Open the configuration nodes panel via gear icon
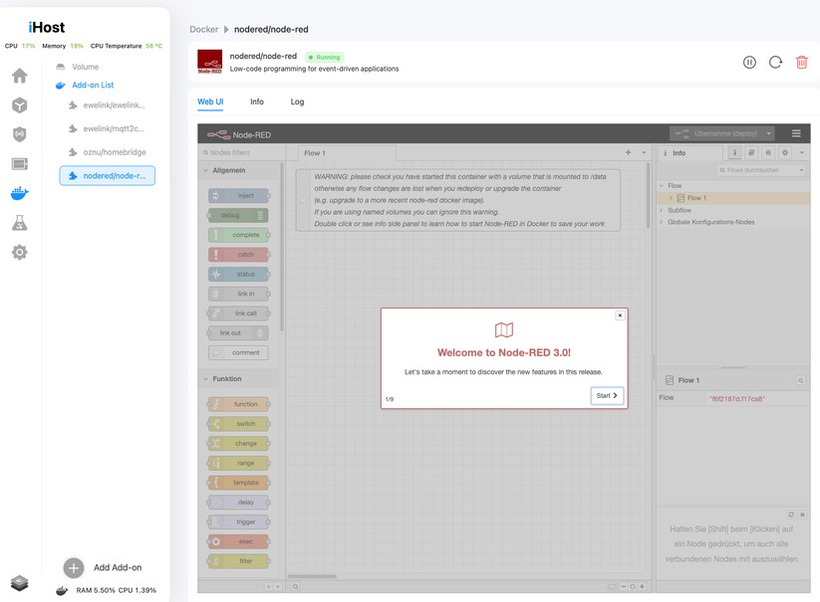820x602 pixels. (784, 152)
